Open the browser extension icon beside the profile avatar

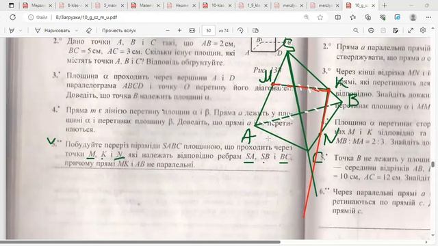tap(397, 17)
